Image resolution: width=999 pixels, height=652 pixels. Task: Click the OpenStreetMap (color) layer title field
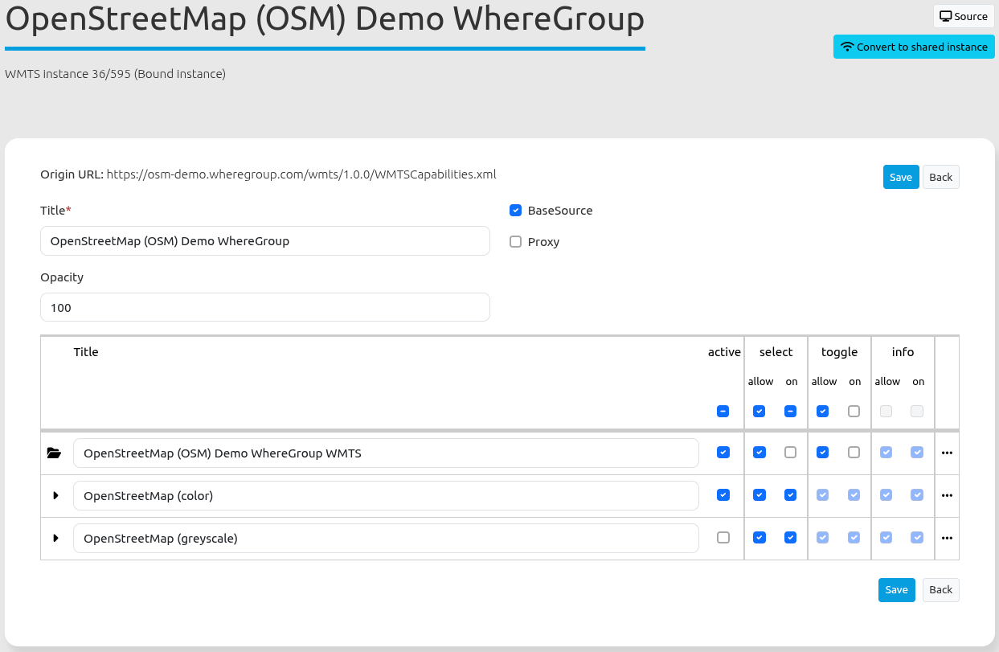click(x=385, y=496)
